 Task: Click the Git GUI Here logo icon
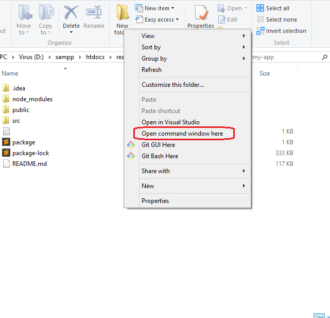point(131,145)
